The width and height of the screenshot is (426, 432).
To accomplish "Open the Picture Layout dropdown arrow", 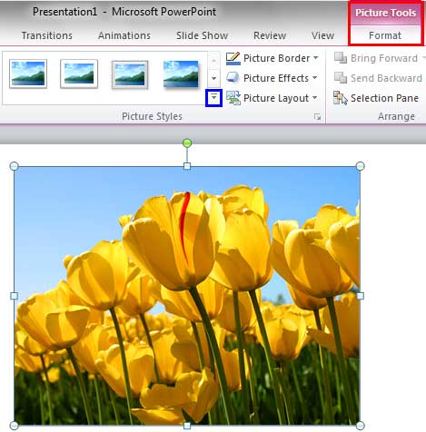I will click(x=315, y=98).
